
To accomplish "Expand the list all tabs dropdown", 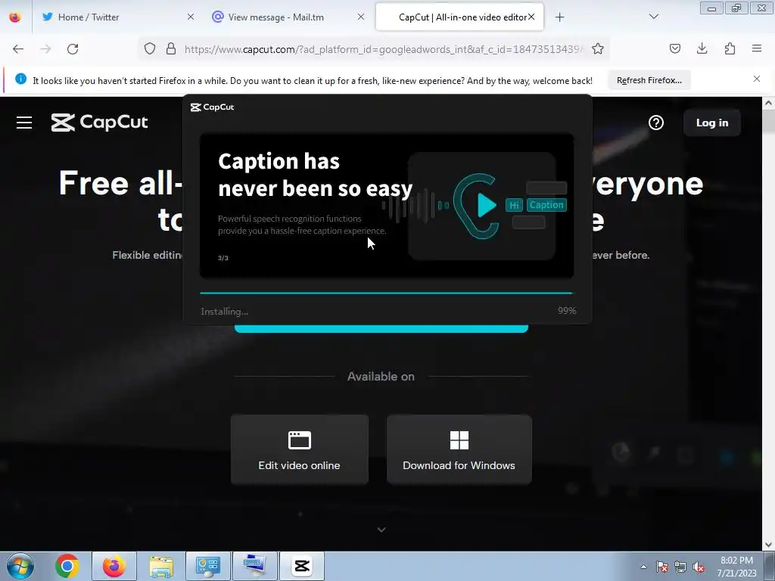I will click(653, 17).
